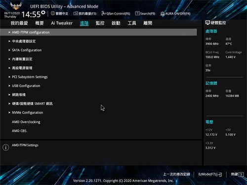Viewport: 247px width, 185px height.
Task: Click the Search question mark icon
Action: click(137, 13)
